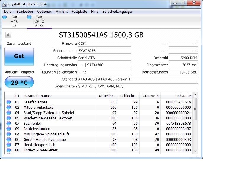Click the CrystalDiskInfo title bar icon
The width and height of the screenshot is (227, 182).
(x=4, y=4)
